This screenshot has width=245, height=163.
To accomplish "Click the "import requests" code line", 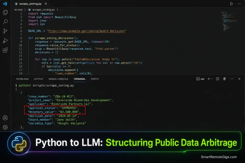I will pos(41,13).
